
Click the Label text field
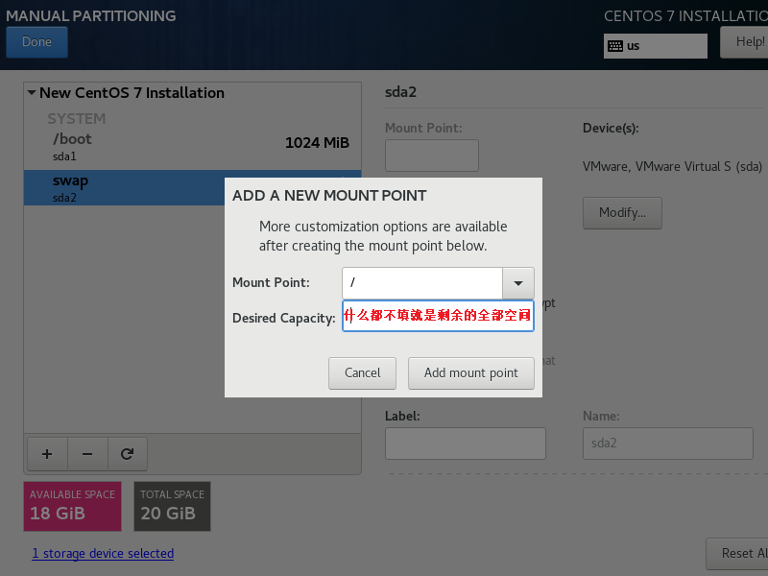[x=465, y=444]
